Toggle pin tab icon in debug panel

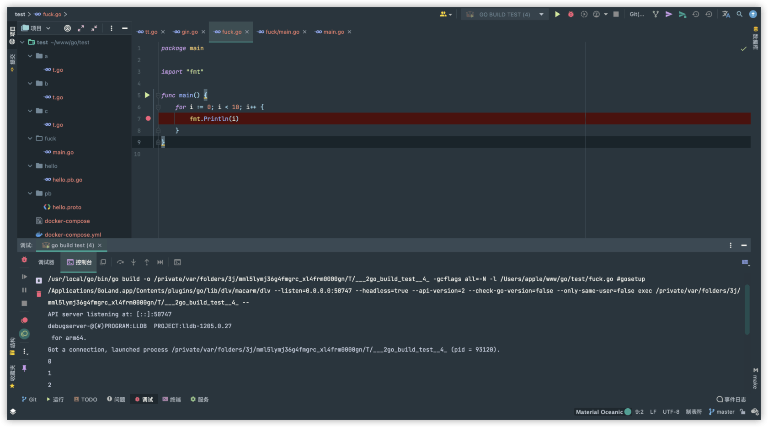coord(24,368)
